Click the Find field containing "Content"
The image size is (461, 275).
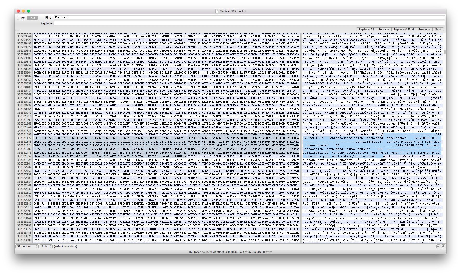click(x=249, y=17)
